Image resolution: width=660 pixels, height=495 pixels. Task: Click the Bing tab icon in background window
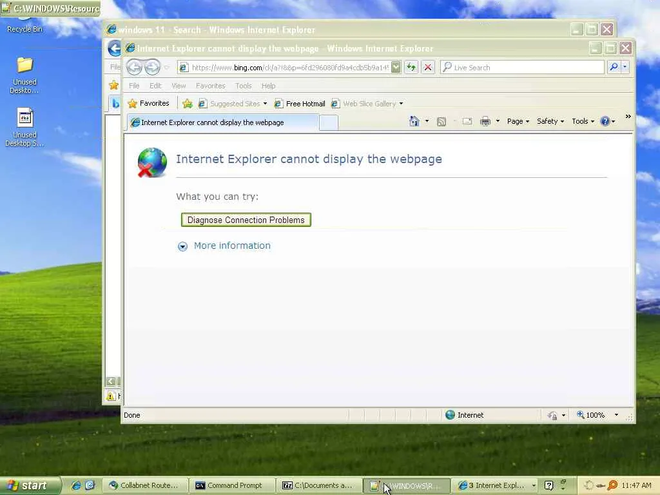click(115, 104)
